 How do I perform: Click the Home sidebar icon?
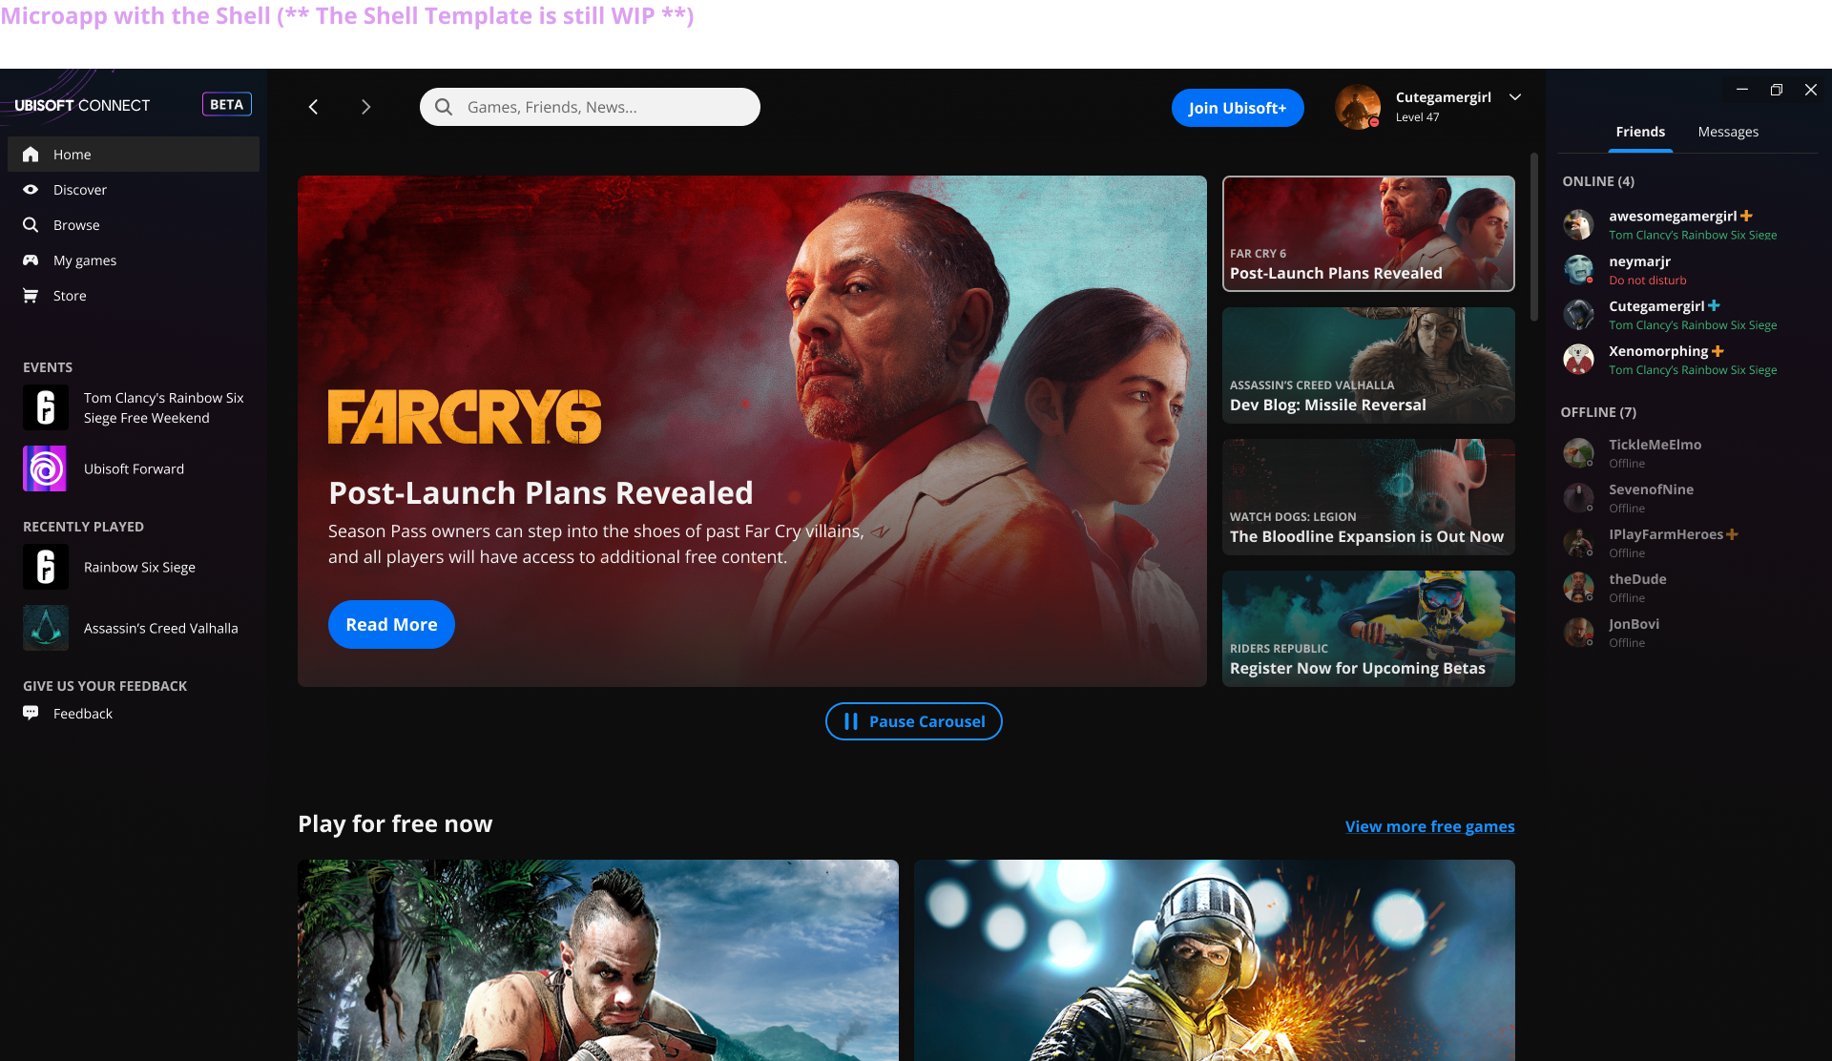tap(32, 155)
